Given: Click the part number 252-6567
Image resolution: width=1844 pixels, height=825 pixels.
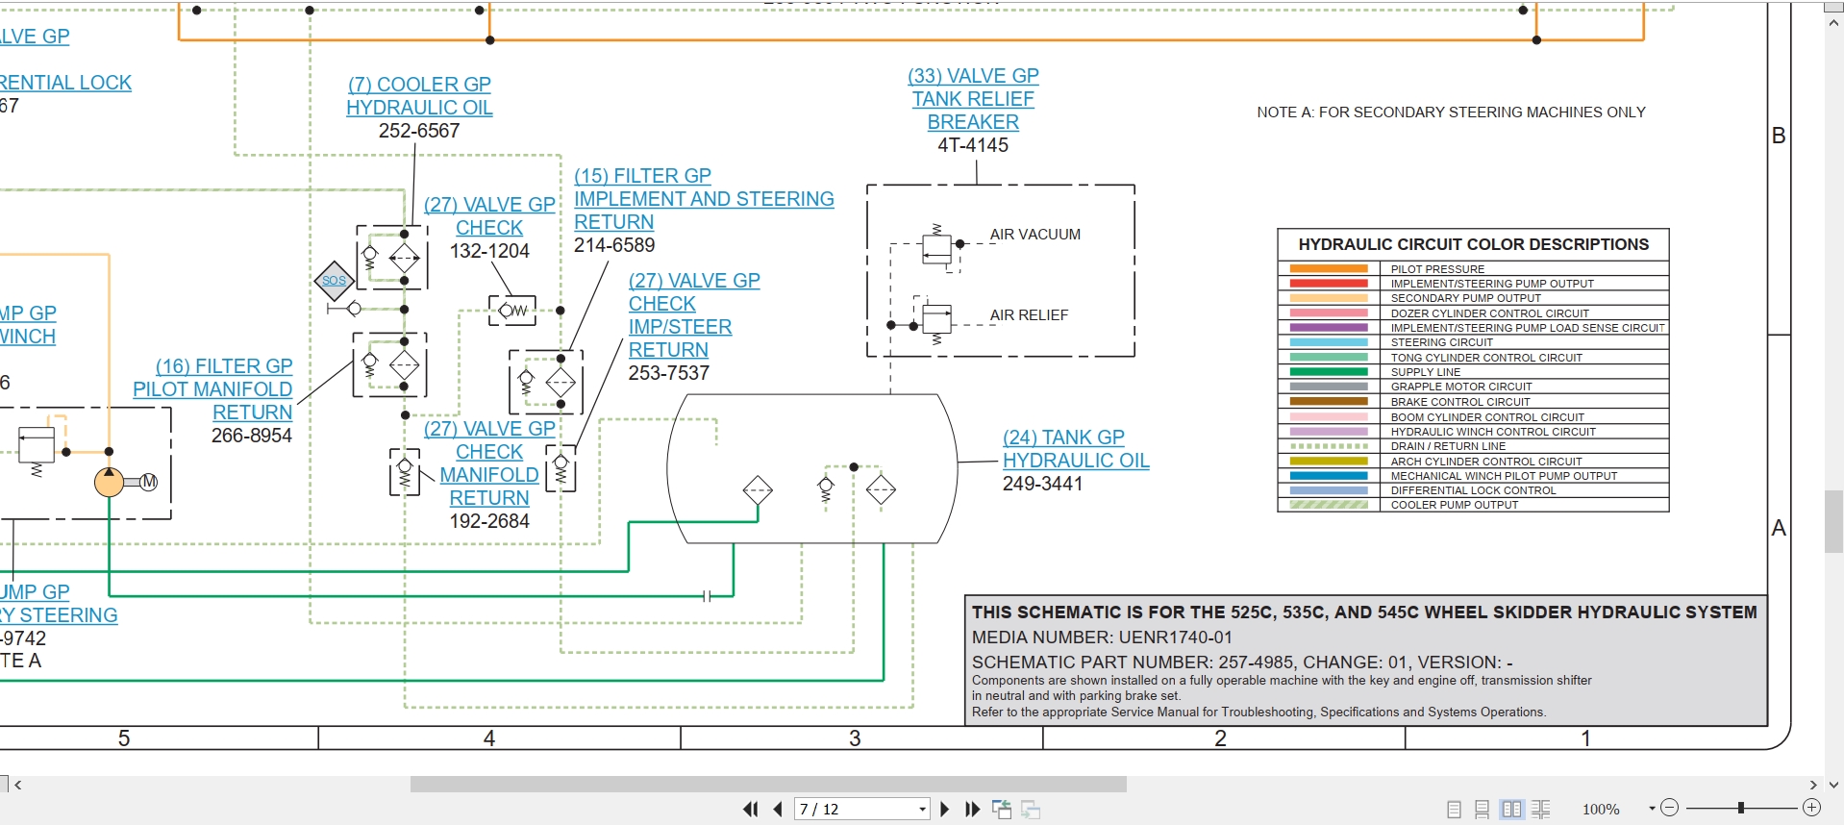Looking at the screenshot, I should tap(419, 131).
